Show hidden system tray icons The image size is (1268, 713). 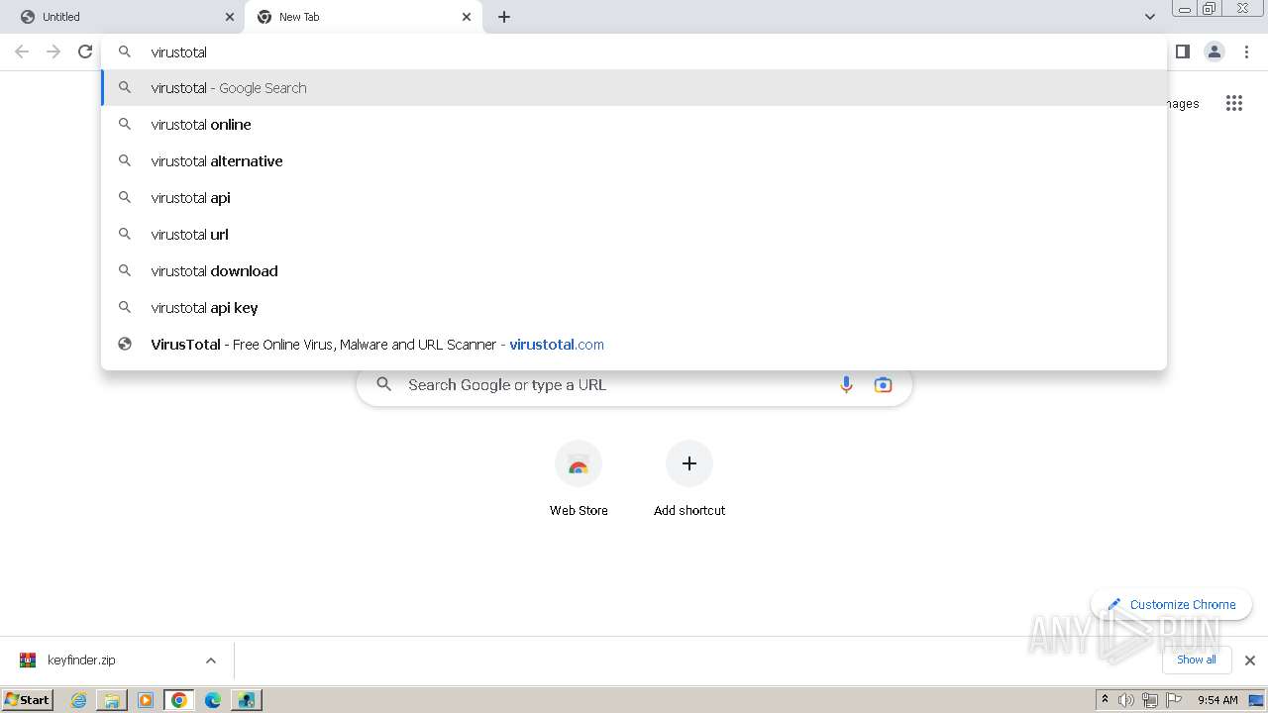[1106, 700]
